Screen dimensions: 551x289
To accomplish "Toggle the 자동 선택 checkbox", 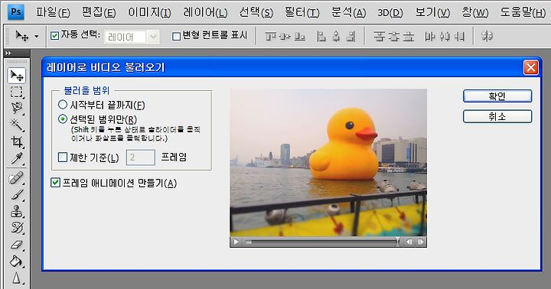I will pyautogui.click(x=55, y=35).
